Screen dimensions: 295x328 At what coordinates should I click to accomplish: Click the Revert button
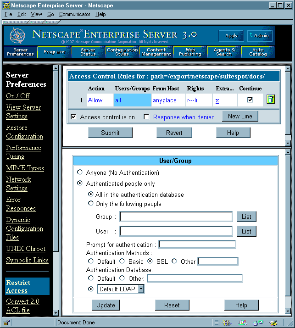pyautogui.click(x=174, y=133)
